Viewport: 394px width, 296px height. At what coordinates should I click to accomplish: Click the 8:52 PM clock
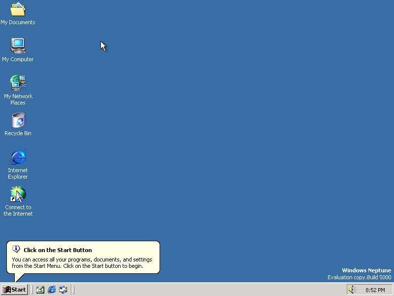point(375,290)
